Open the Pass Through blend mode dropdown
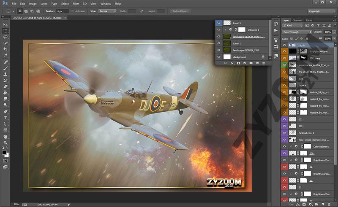Screen dimensions: 338x207 [297, 32]
